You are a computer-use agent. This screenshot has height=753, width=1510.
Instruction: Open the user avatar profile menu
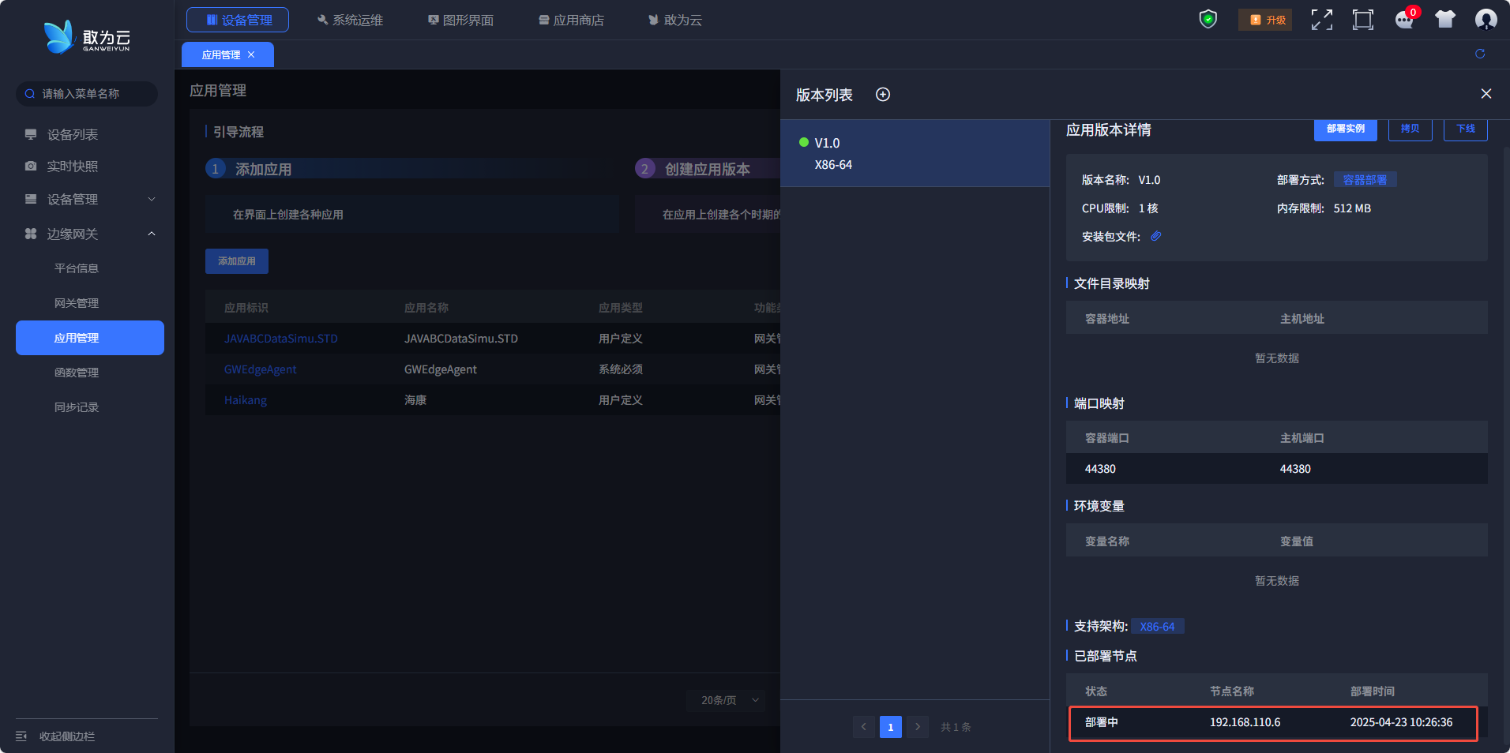pyautogui.click(x=1486, y=20)
